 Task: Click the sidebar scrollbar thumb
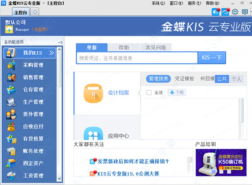[x=59, y=70]
